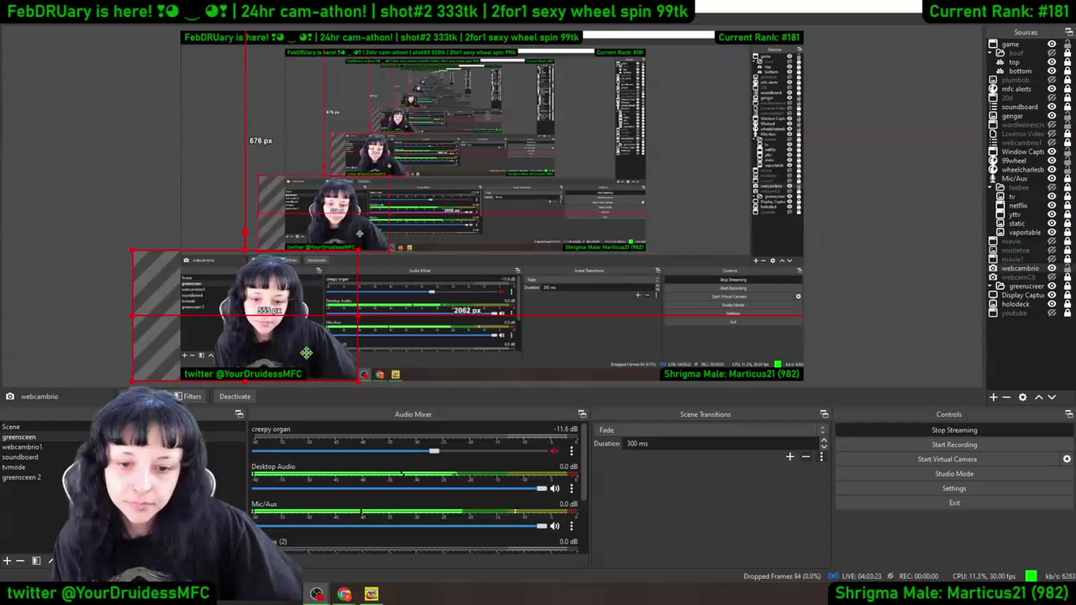The width and height of the screenshot is (1076, 605).
Task: Collapse the boof group
Action: 990,53
